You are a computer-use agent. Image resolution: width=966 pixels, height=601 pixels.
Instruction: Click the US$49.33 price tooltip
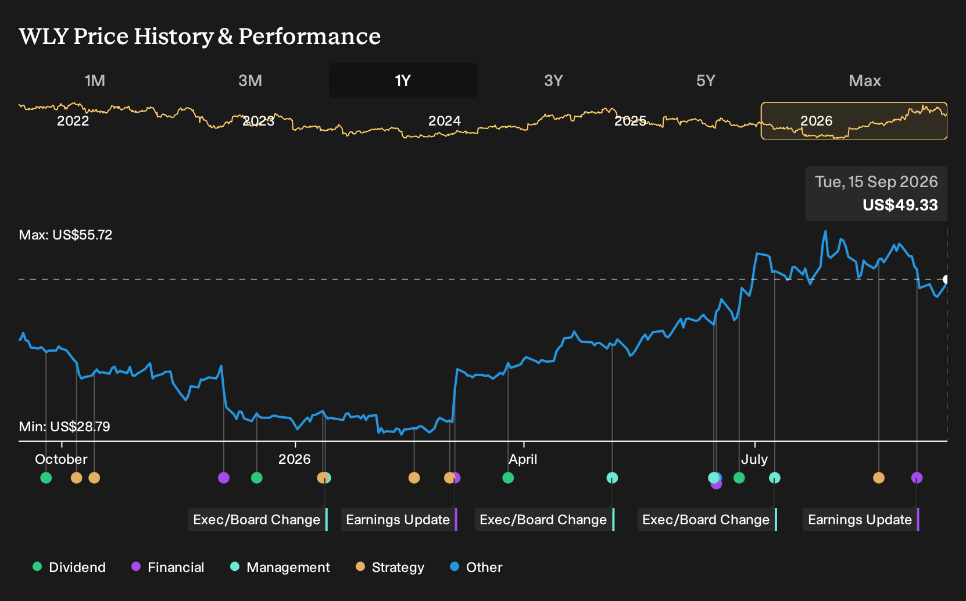click(900, 205)
